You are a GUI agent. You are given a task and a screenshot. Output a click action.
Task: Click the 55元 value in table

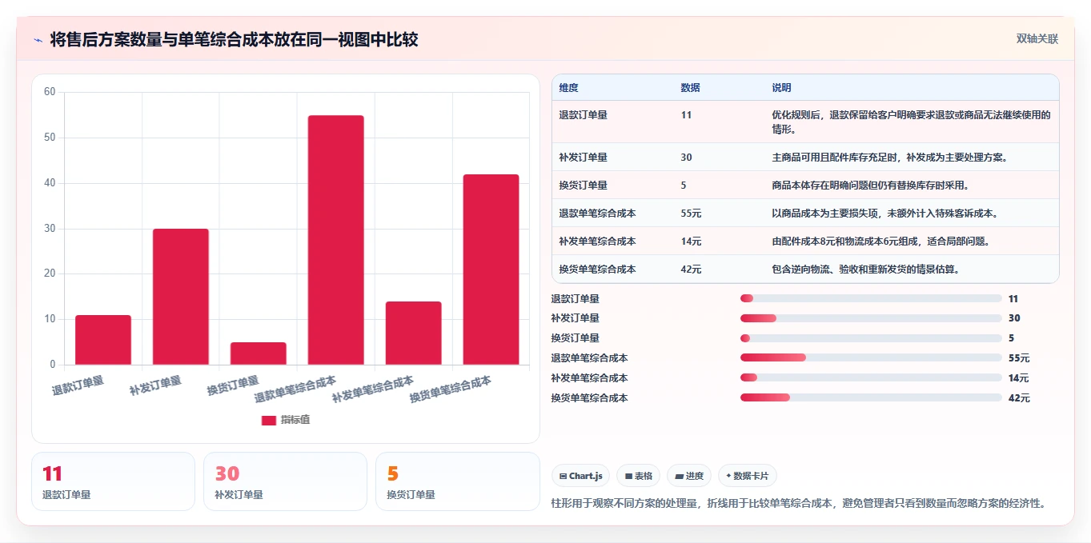692,214
